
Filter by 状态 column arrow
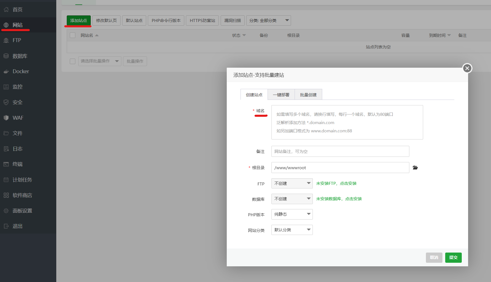(244, 35)
